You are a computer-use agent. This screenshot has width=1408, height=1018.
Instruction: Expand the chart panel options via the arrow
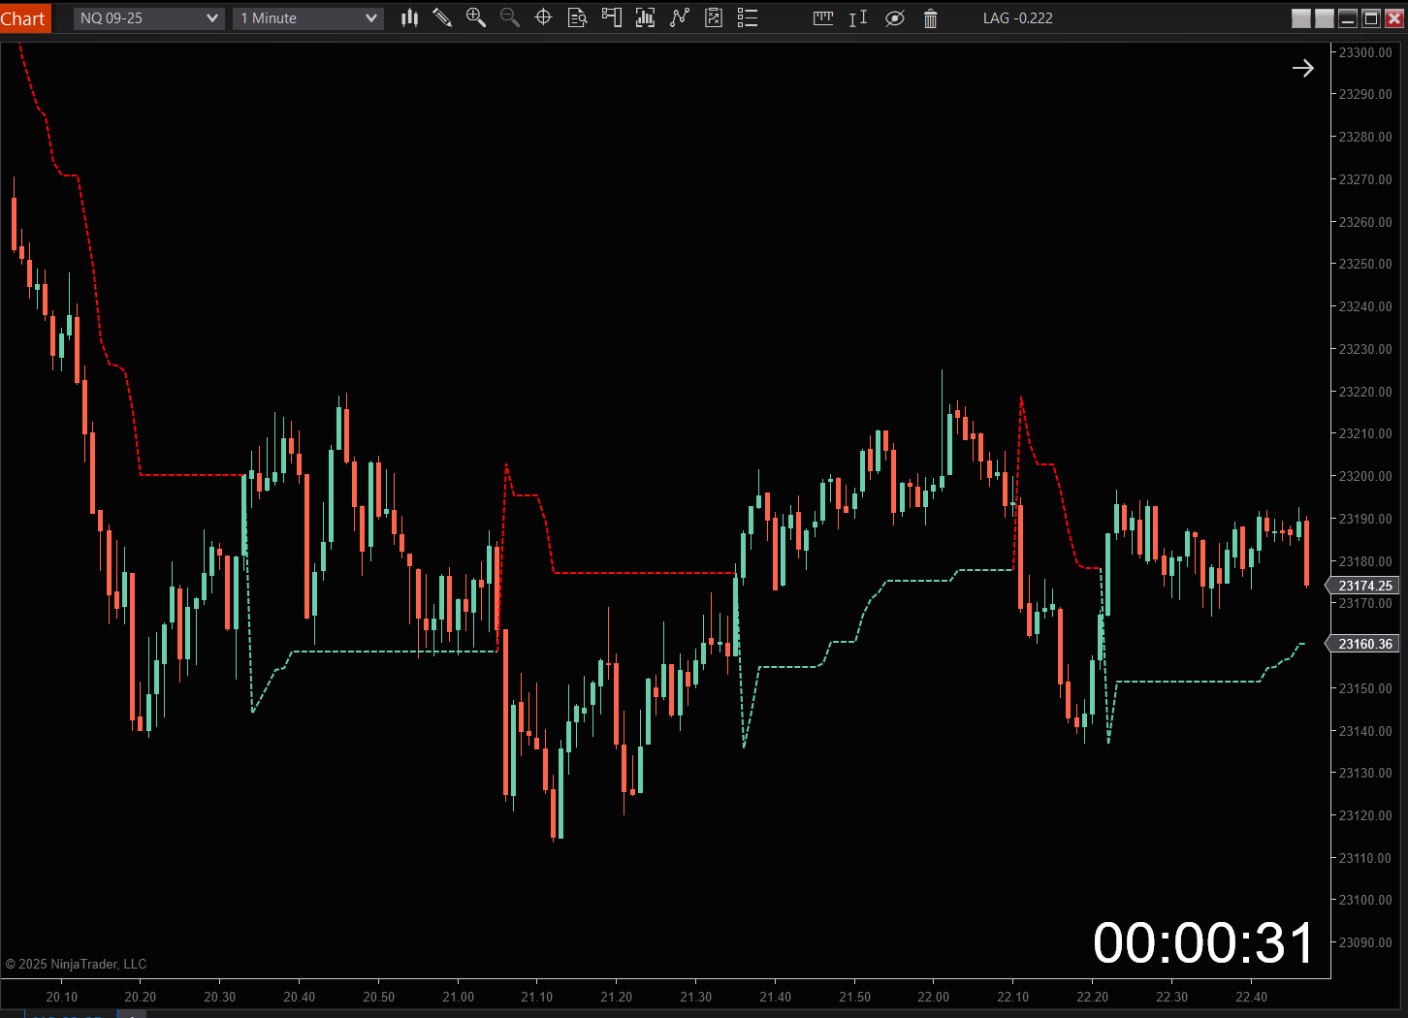tap(1303, 68)
